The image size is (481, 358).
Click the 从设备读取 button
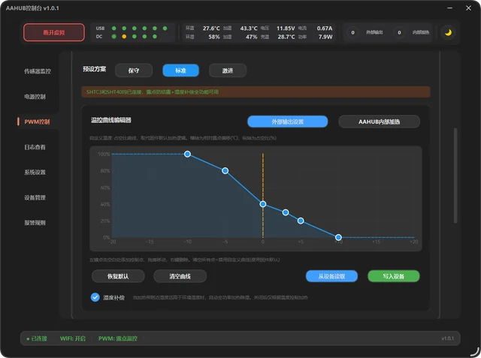click(x=331, y=276)
